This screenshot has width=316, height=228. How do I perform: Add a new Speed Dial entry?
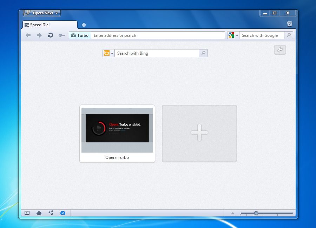tap(199, 133)
